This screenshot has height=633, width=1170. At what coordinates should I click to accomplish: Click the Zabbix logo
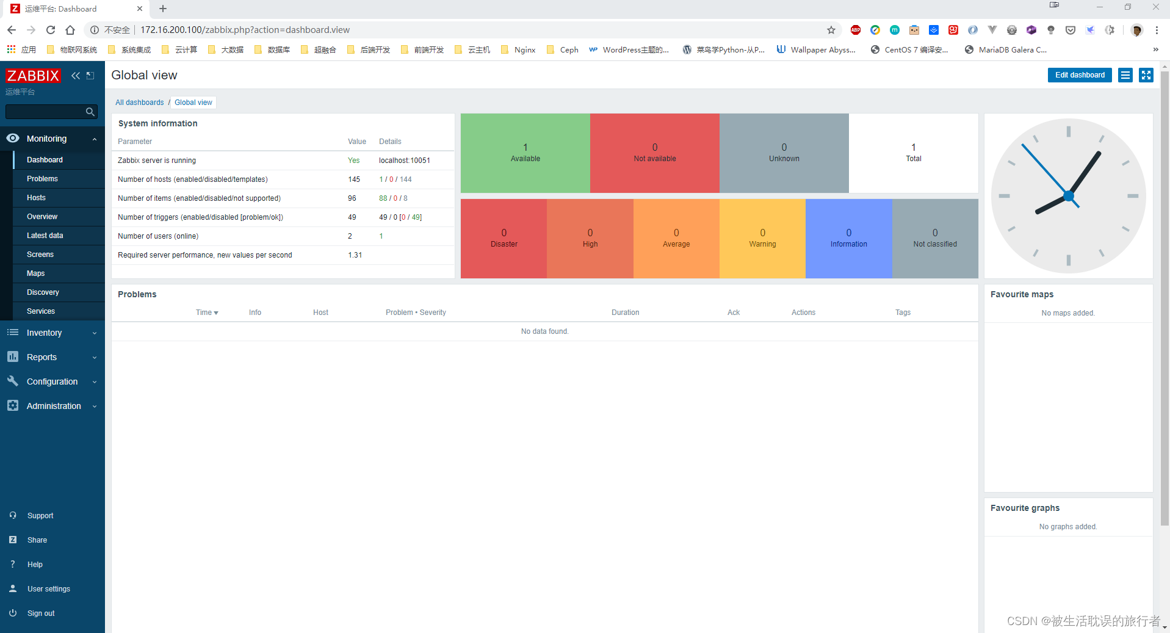click(x=33, y=76)
